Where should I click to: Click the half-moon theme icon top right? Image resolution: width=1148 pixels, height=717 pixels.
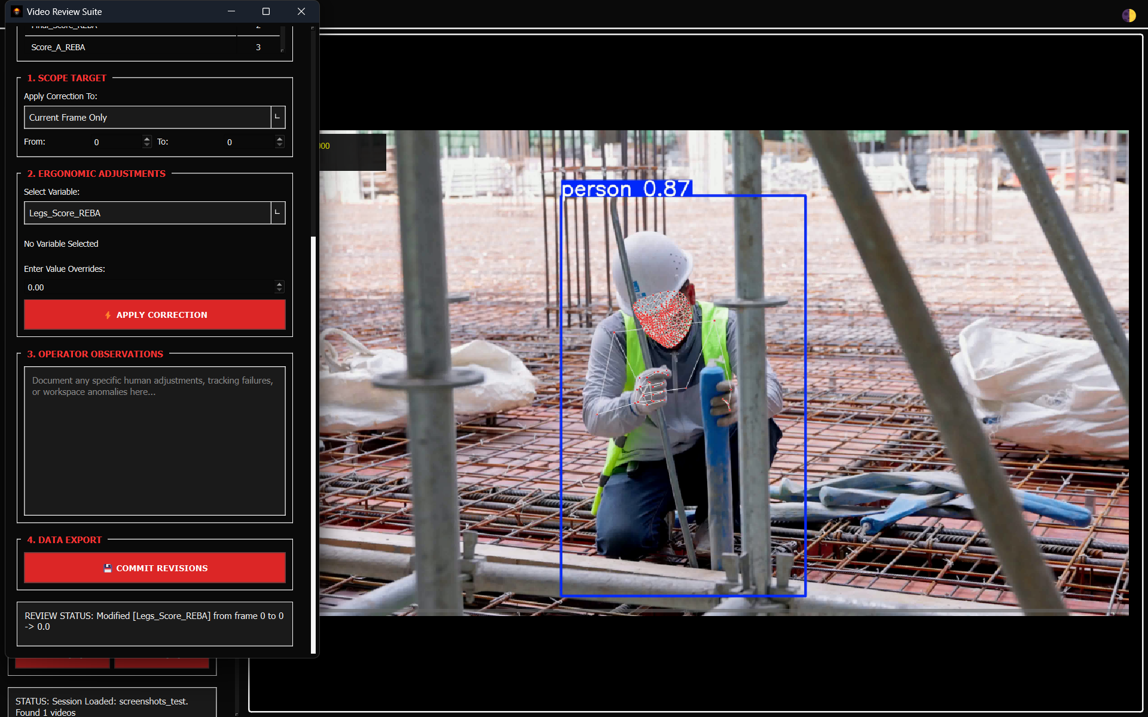coord(1129,16)
